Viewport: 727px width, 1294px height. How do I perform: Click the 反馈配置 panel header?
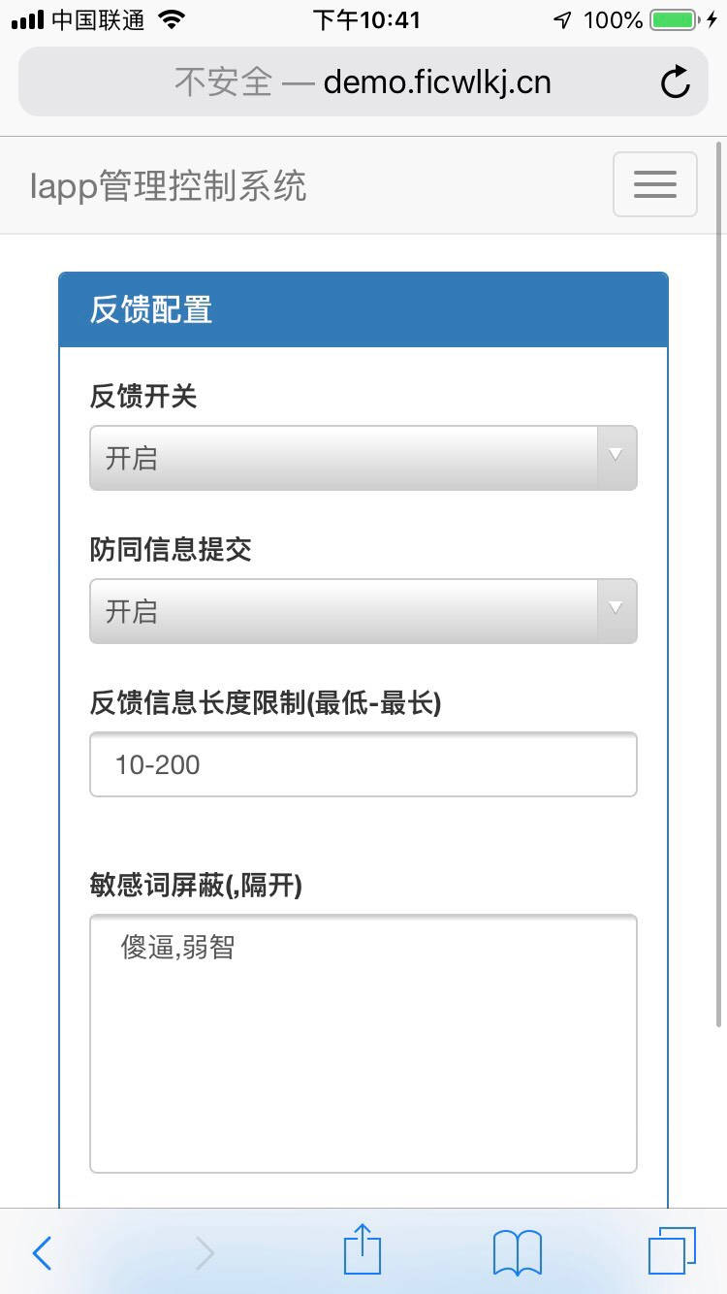[363, 310]
